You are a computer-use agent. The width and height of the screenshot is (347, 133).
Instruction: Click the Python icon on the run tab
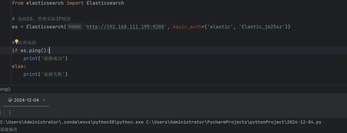[x=10, y=100]
